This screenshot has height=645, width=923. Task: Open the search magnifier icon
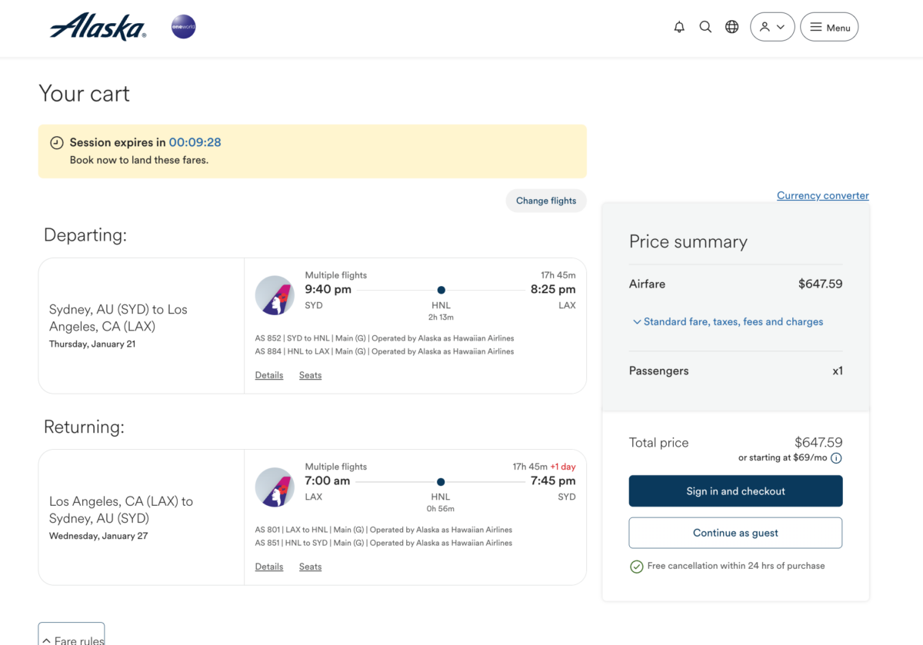pos(705,27)
